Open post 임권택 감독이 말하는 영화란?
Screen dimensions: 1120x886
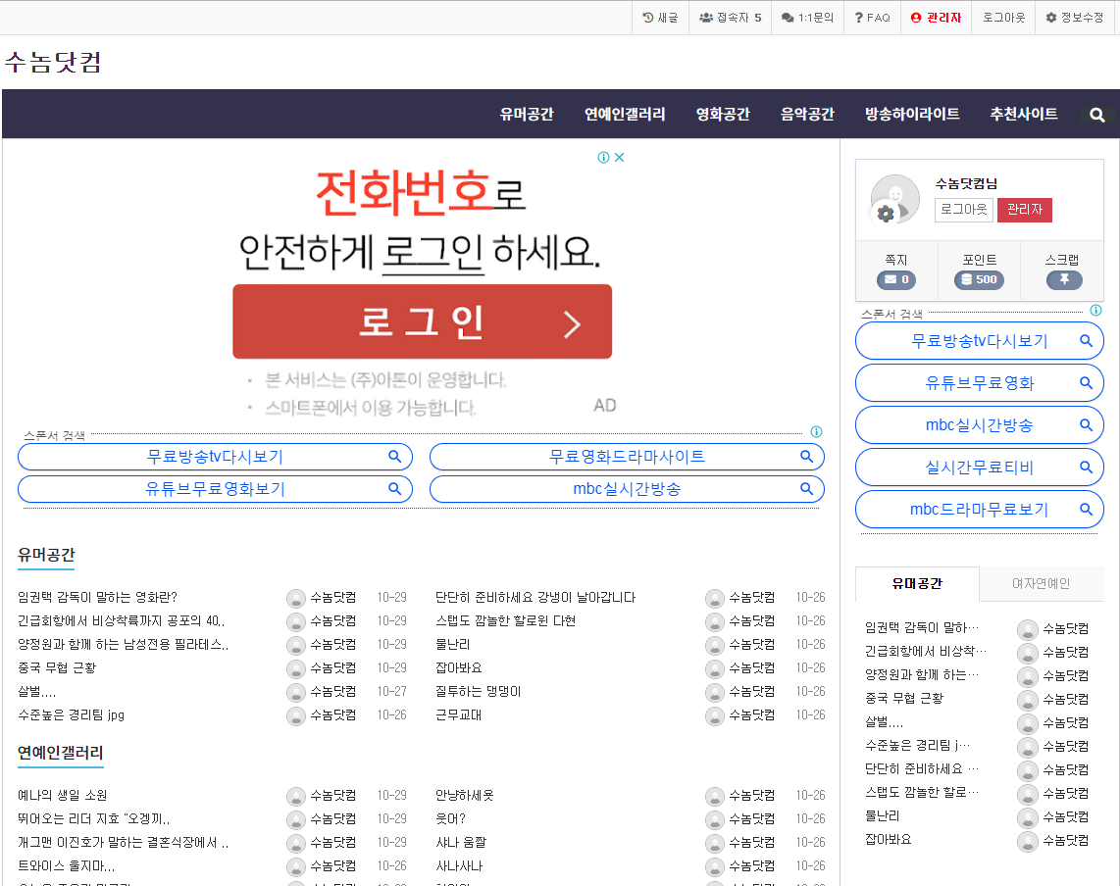[x=97, y=597]
